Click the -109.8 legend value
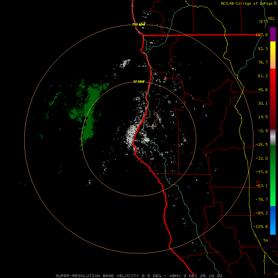278x278 pixels. click(261, 227)
